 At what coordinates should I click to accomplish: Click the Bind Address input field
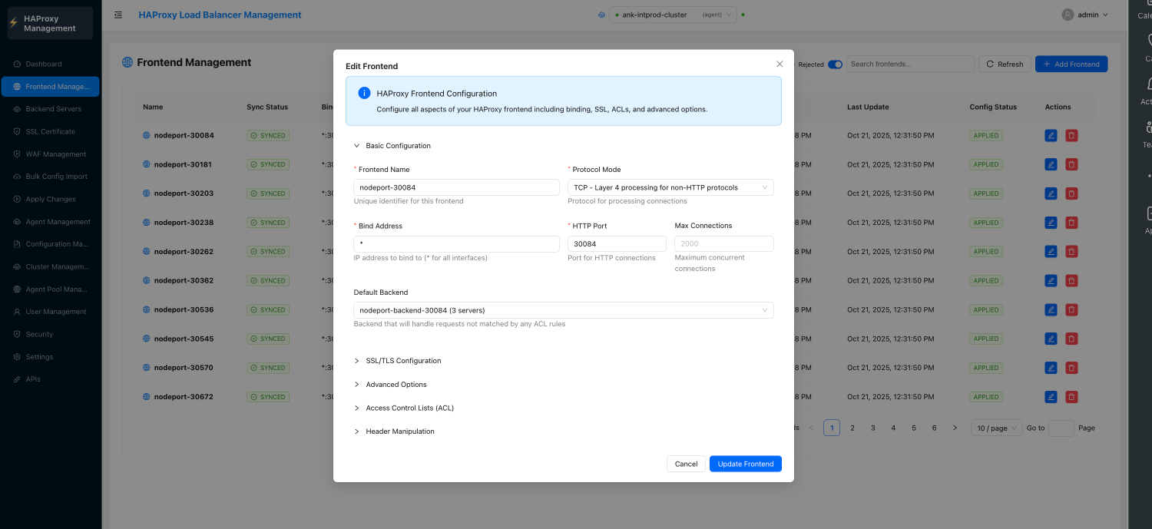click(456, 244)
